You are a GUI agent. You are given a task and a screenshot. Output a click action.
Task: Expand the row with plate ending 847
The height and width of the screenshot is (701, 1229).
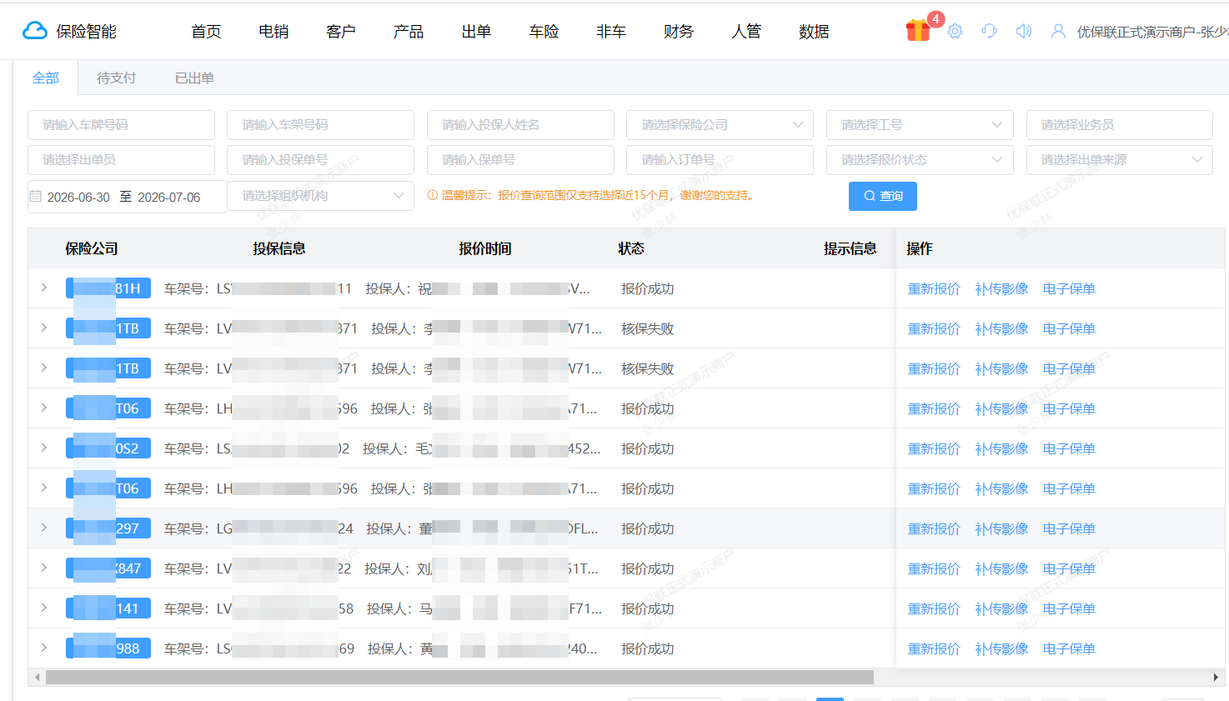click(x=43, y=568)
